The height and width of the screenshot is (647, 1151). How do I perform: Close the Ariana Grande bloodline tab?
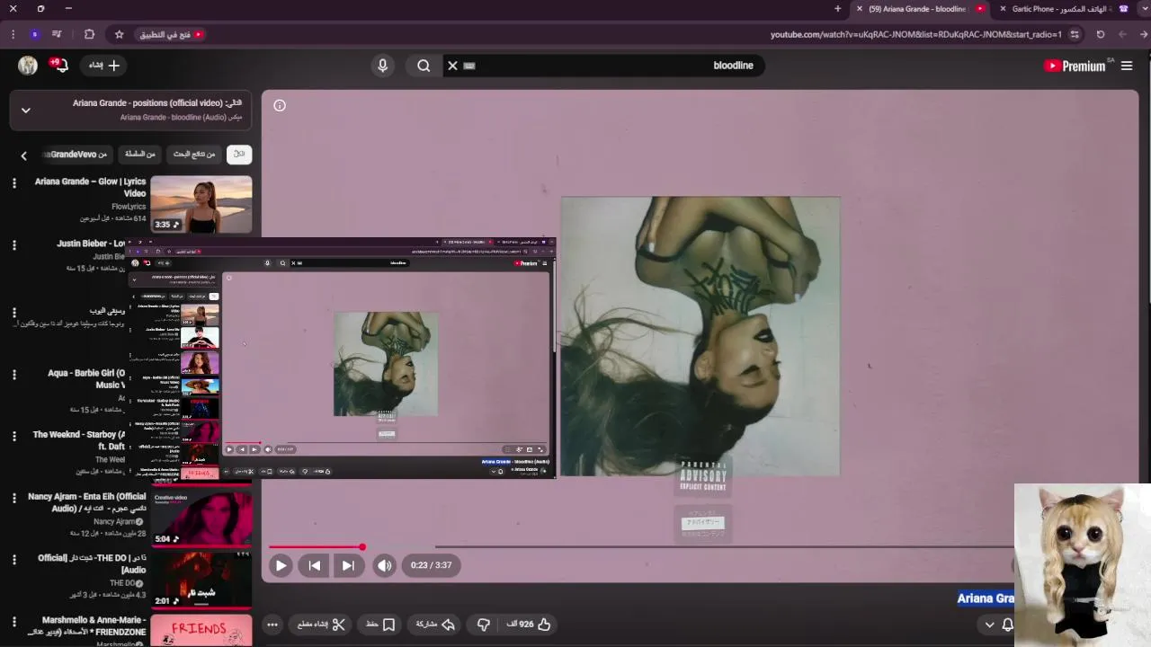pyautogui.click(x=859, y=9)
